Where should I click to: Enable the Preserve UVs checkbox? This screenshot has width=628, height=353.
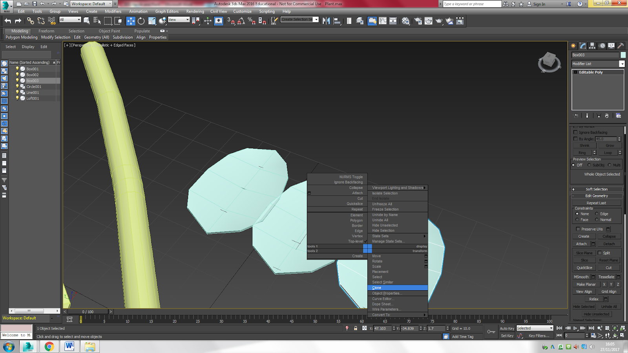point(578,229)
